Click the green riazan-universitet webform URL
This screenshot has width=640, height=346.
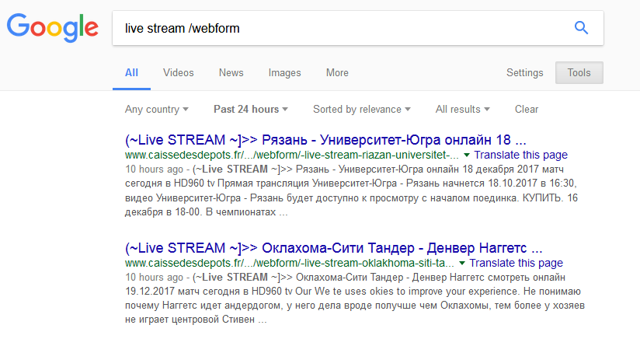click(x=292, y=156)
